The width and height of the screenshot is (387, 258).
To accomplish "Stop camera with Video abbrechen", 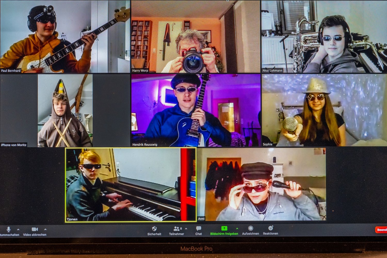I will pyautogui.click(x=35, y=231).
